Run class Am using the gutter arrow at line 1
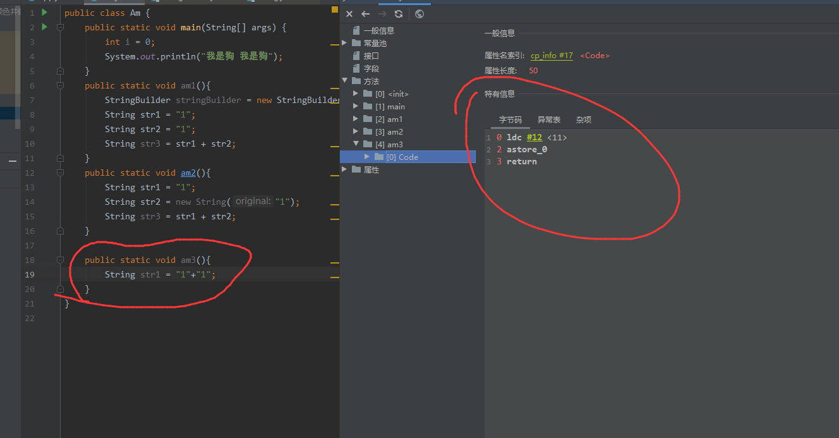 pos(44,13)
